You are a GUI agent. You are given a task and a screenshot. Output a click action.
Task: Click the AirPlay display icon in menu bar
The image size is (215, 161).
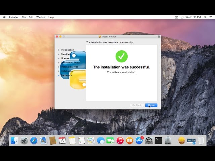click(182, 17)
